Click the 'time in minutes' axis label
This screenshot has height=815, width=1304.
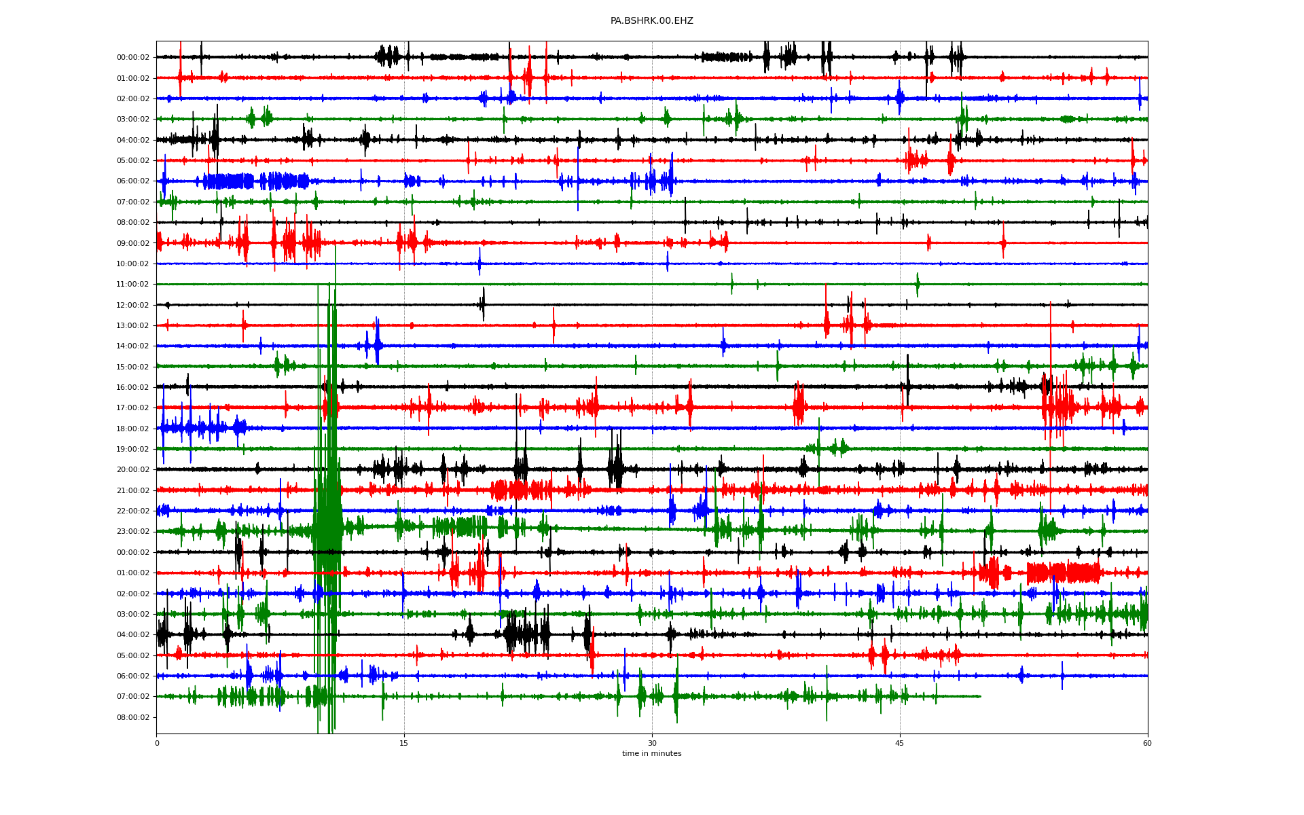click(651, 754)
